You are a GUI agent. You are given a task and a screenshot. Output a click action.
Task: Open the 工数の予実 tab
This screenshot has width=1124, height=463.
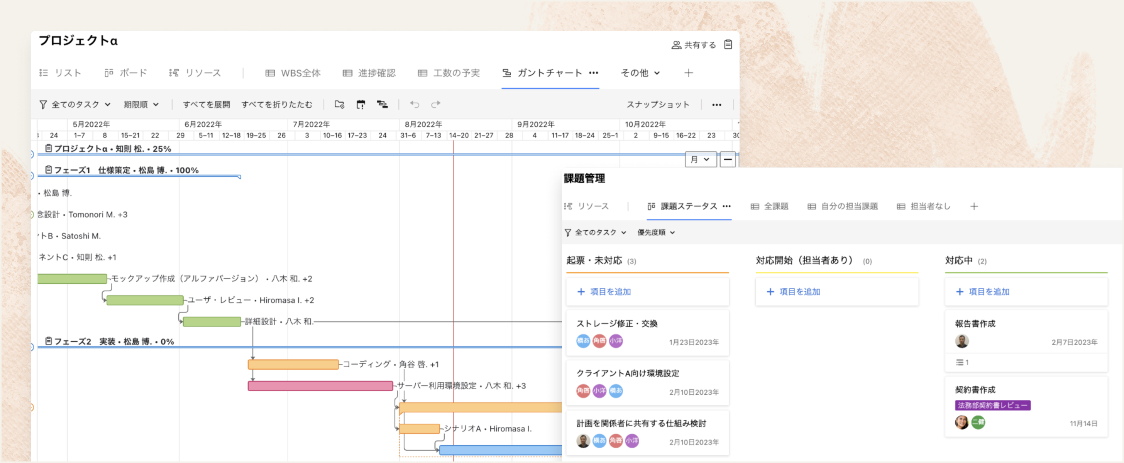[x=449, y=73]
